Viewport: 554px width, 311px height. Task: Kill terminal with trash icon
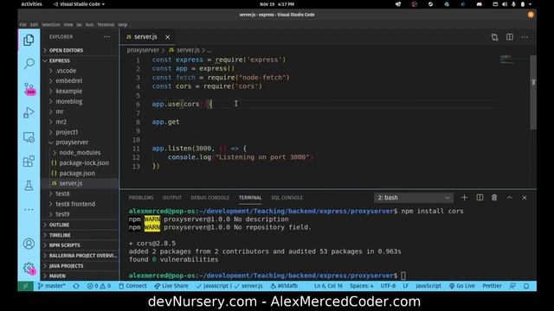click(494, 198)
